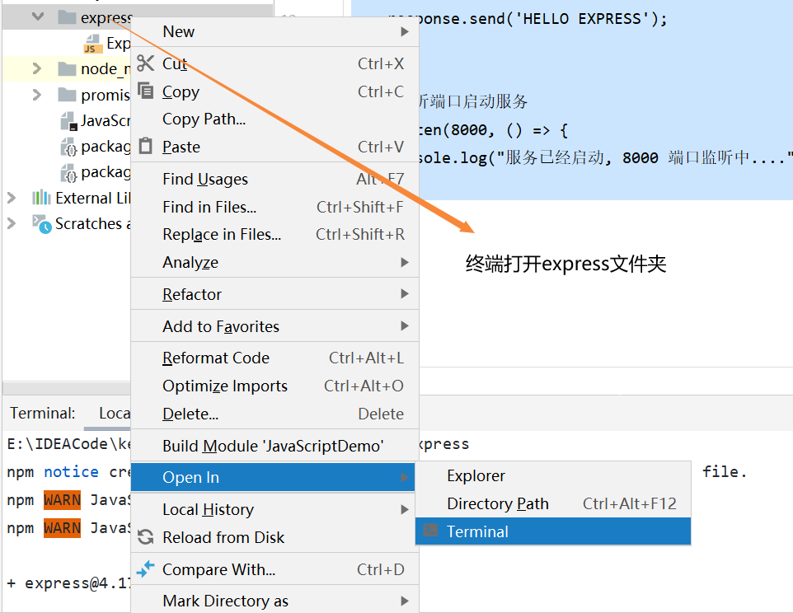Select Build Module 'JavaScriptDemo'
Viewport: 793px width, 613px height.
point(274,446)
